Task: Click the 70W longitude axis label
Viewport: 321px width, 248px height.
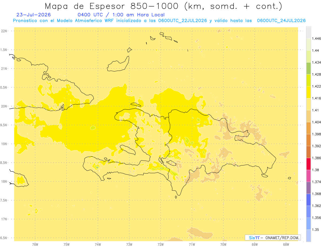Action: (223, 244)
